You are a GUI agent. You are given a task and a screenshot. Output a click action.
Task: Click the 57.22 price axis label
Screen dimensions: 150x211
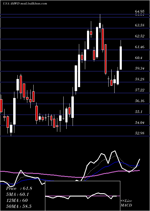click(140, 90)
